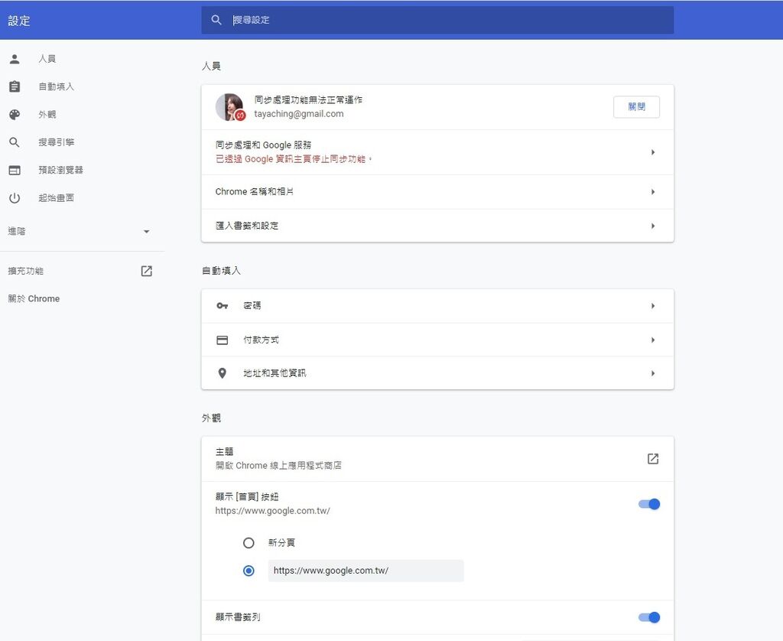Open the 擴充功能 link
This screenshot has width=783, height=641.
[x=25, y=271]
